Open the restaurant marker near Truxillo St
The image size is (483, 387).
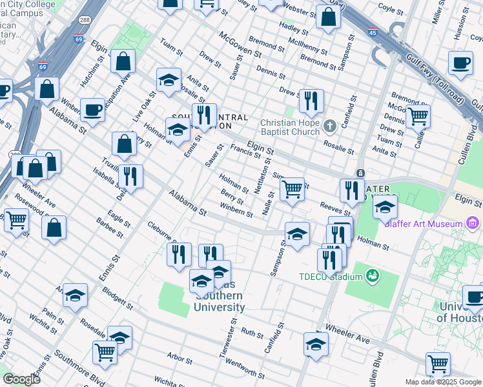tap(130, 177)
